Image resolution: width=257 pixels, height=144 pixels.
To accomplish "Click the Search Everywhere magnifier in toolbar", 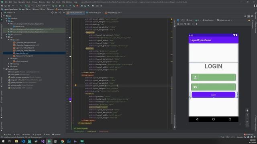I will pyautogui.click(x=101, y=6).
